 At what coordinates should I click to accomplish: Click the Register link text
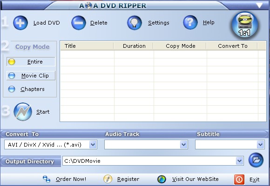[128, 179]
